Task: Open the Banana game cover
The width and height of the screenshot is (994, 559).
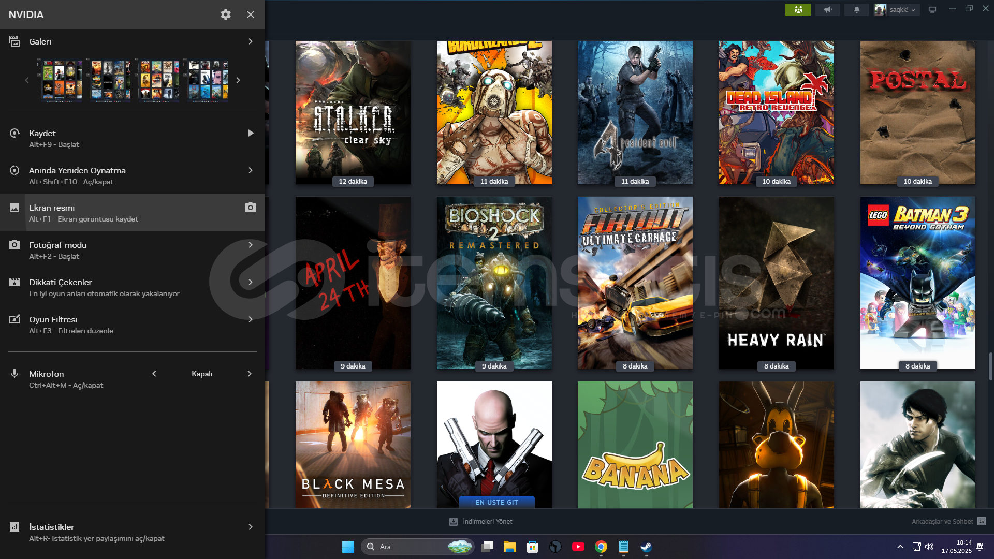Action: coord(635,445)
